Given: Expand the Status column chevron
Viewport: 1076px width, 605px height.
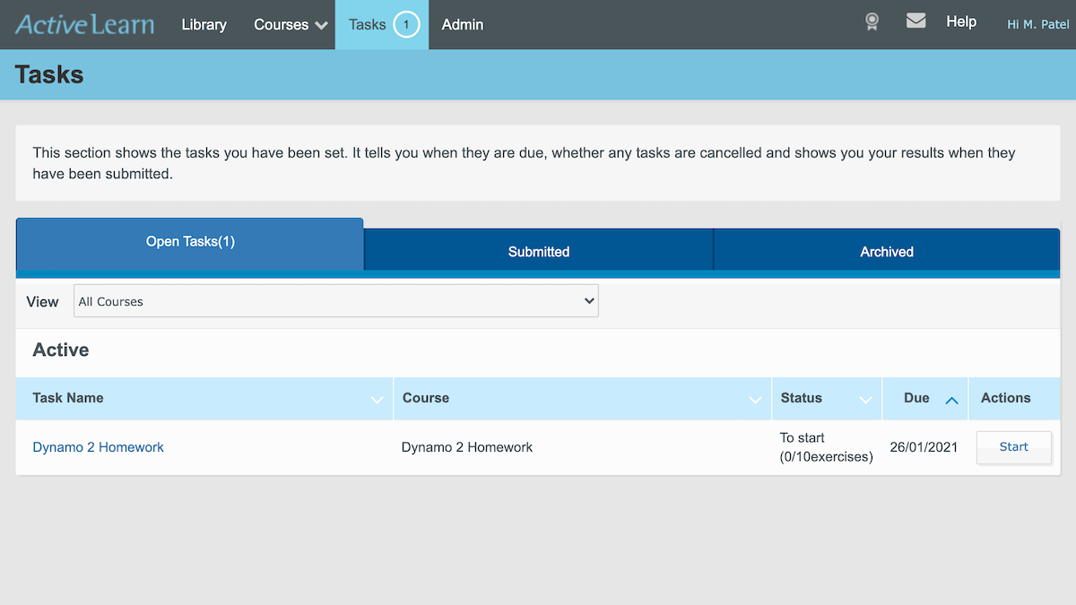Looking at the screenshot, I should pyautogui.click(x=865, y=400).
